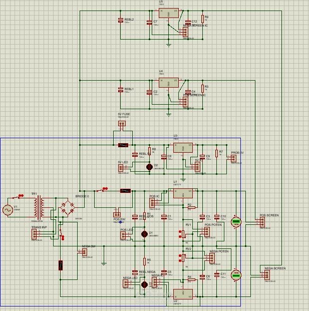Select capacitor C3

click(x=202, y=217)
